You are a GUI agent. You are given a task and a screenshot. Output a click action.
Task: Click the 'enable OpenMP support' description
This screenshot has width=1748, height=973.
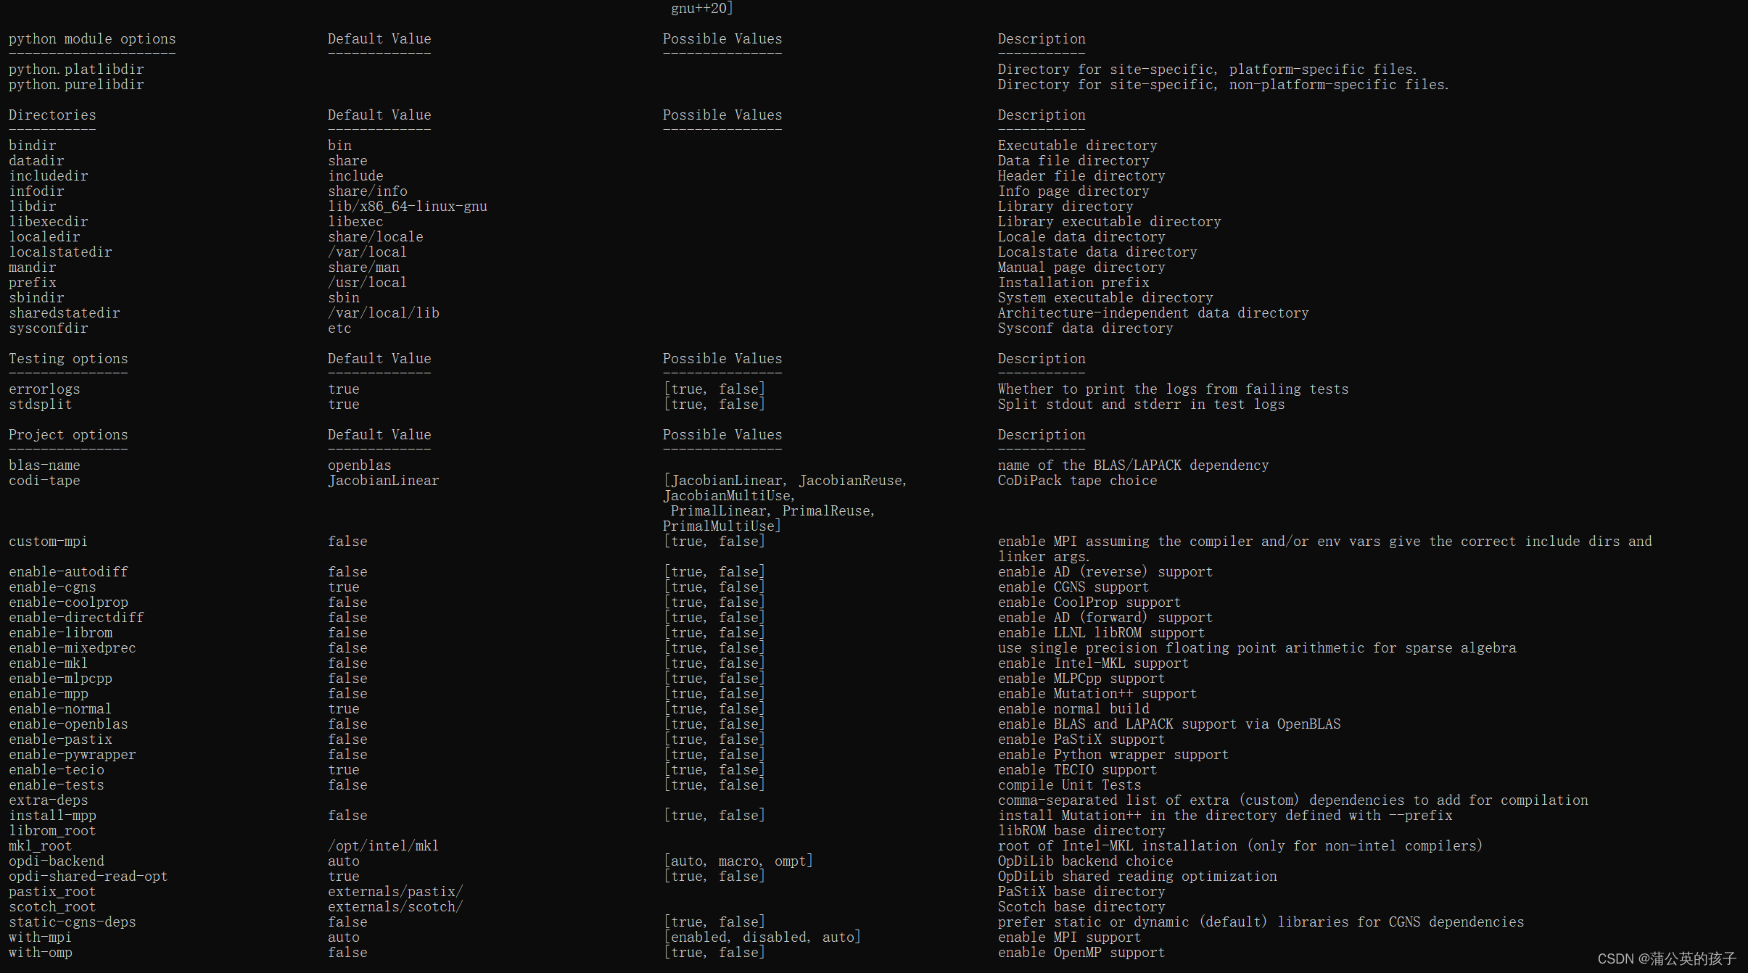click(x=1081, y=953)
